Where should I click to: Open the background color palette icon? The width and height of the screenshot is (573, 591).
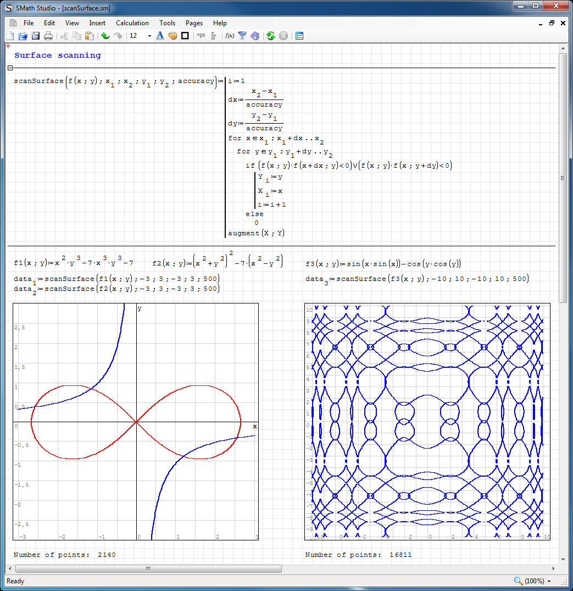click(x=173, y=36)
